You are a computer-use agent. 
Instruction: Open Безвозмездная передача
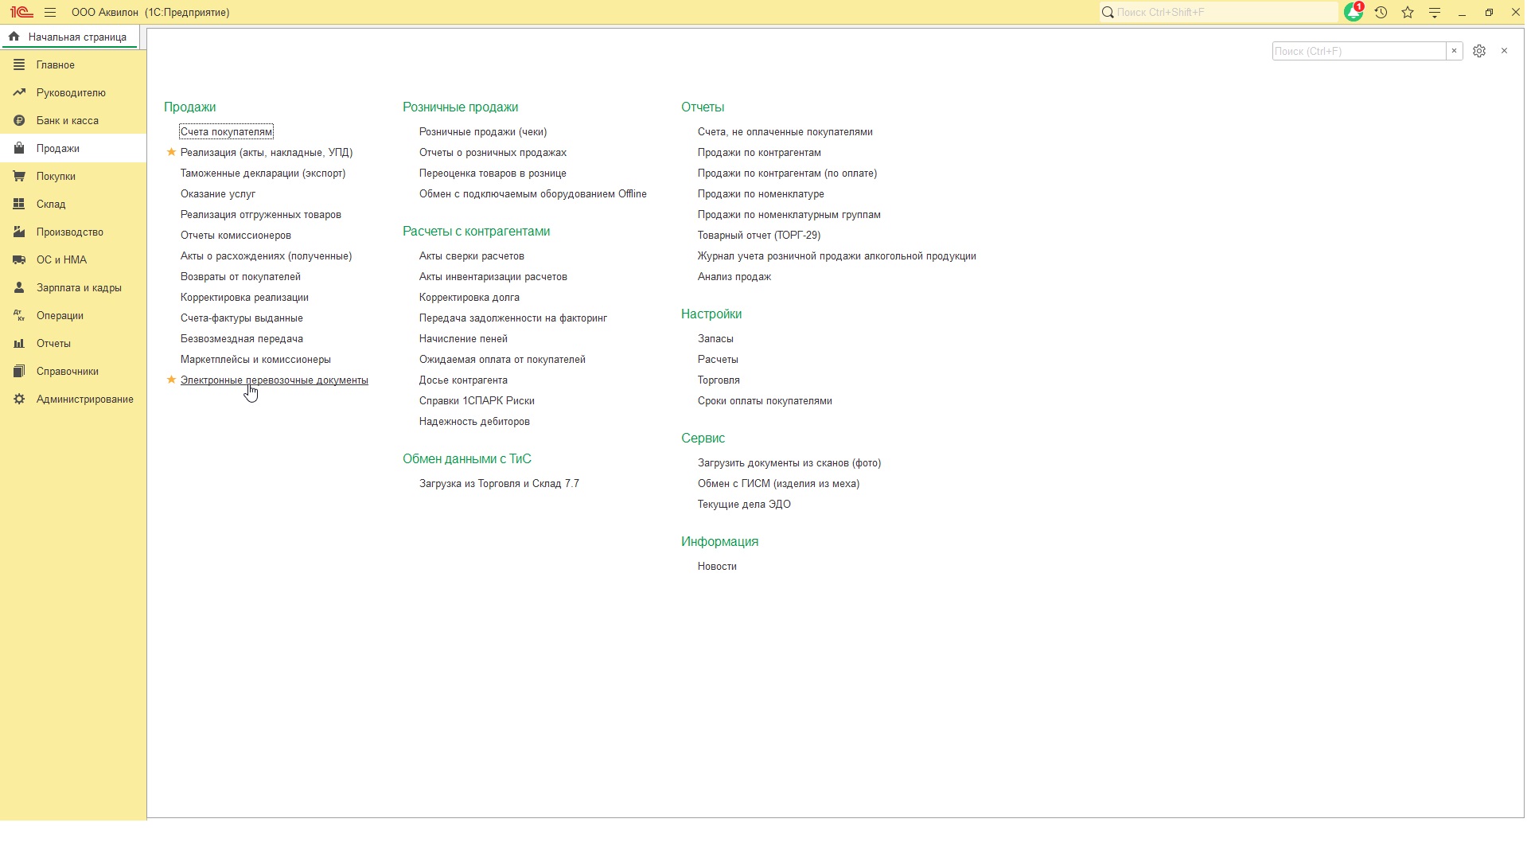coord(241,338)
